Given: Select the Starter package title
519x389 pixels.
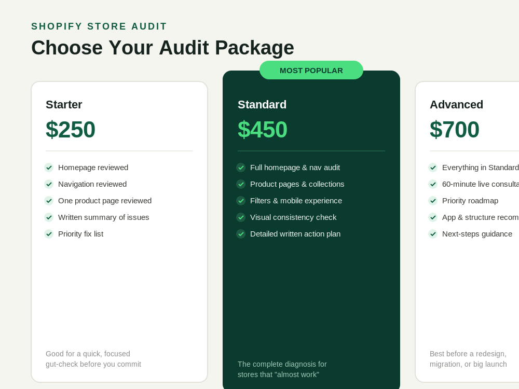Looking at the screenshot, I should [x=64, y=105].
